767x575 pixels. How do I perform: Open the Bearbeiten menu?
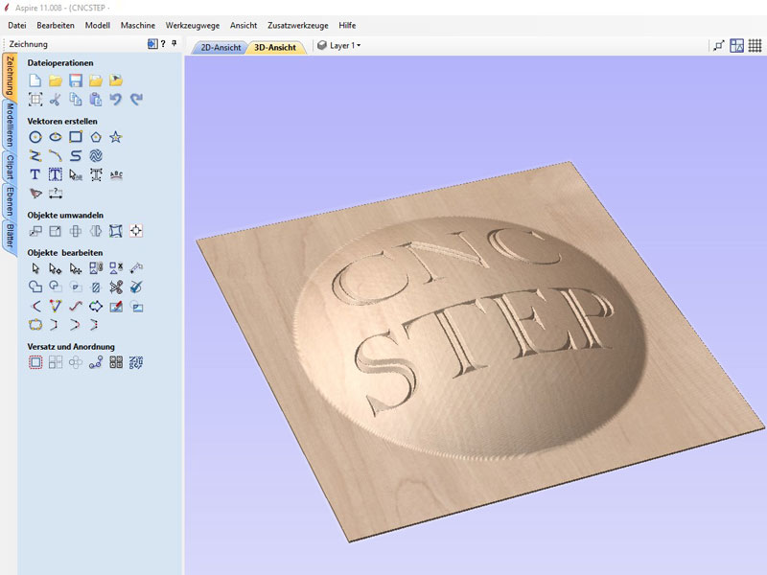coord(56,26)
